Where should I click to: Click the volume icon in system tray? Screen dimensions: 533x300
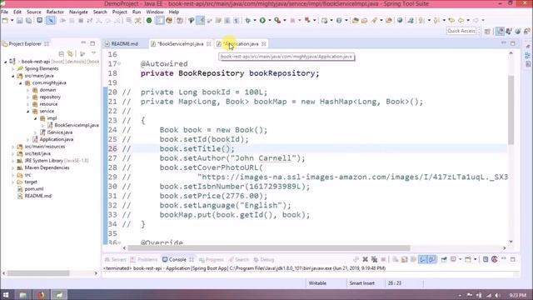[x=498, y=295]
